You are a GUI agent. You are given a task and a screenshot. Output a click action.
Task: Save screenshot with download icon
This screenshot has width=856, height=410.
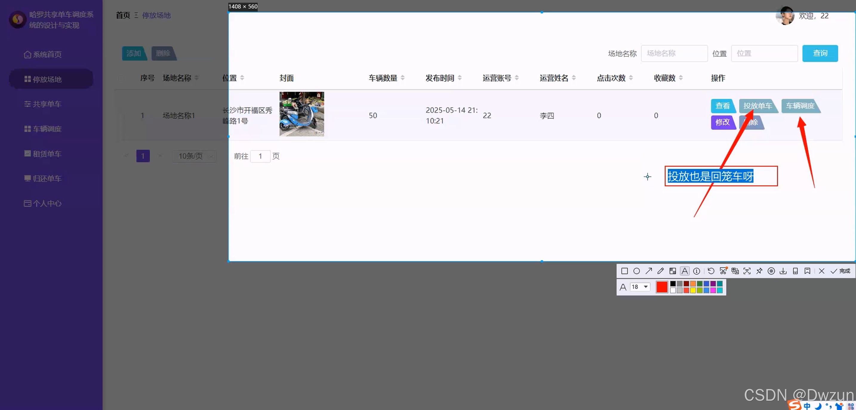[783, 271]
